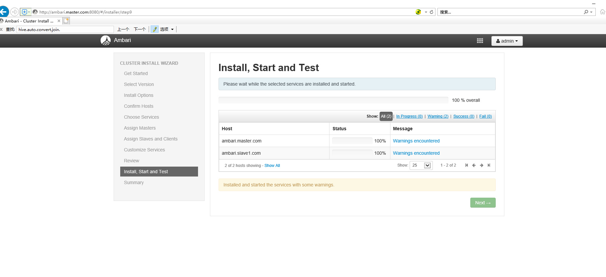Viewport: 606px width, 277px height.
Task: Close the Ambari Cluster Install tab
Action: 59,21
